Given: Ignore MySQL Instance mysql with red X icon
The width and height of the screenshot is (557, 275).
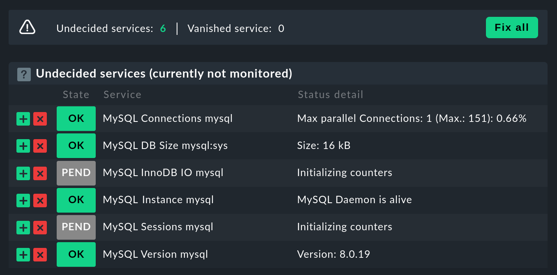Looking at the screenshot, I should [40, 200].
